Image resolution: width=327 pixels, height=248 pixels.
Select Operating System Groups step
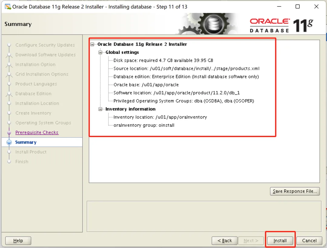pyautogui.click(x=43, y=123)
